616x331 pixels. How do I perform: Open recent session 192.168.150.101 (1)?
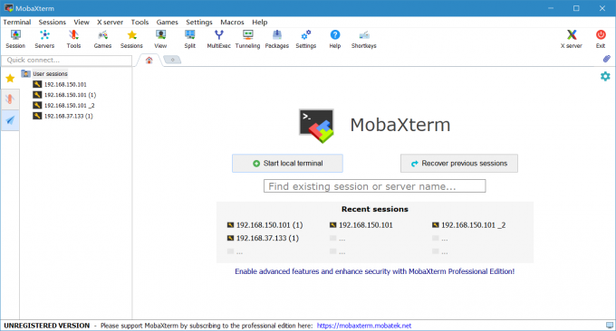[x=265, y=225]
